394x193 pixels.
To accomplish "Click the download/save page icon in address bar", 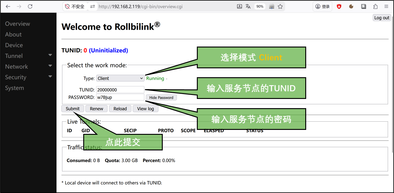I will 240,6.
